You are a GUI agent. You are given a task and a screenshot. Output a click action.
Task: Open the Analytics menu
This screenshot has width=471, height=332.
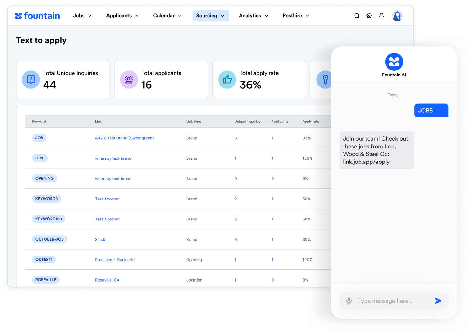pos(253,16)
